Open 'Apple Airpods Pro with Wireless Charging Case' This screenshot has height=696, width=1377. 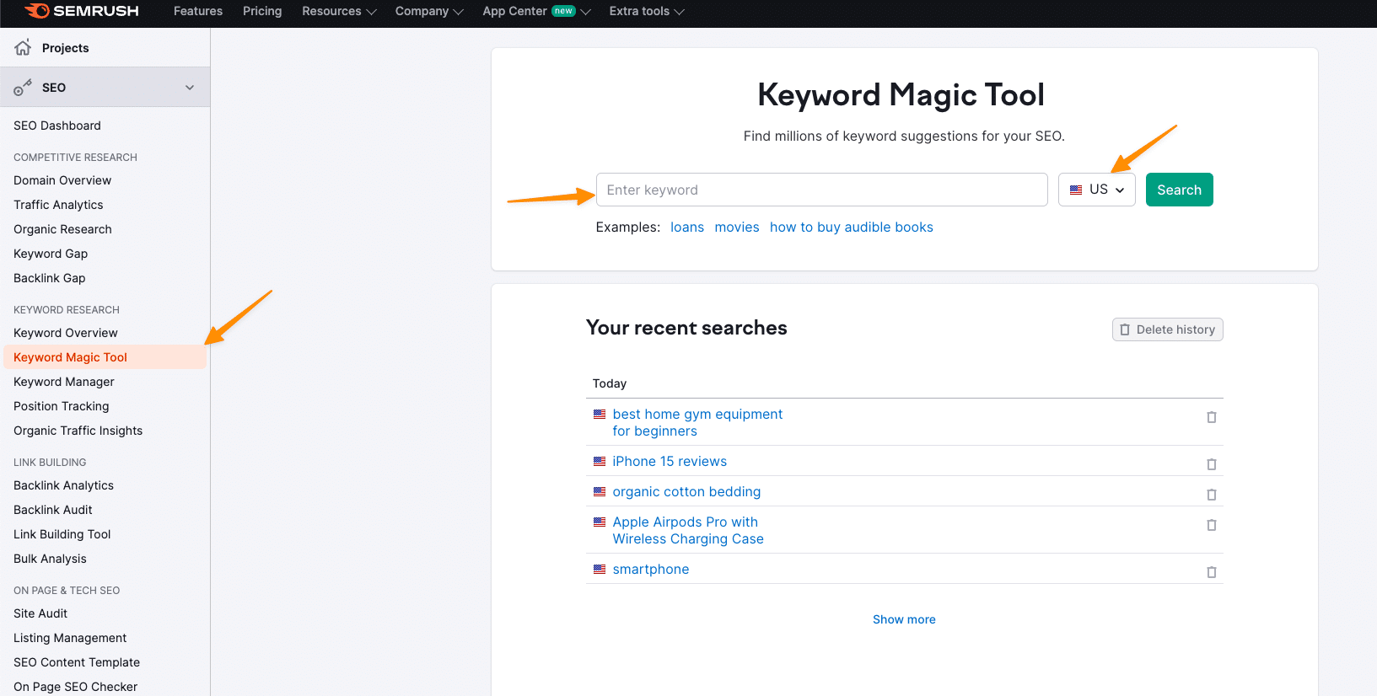point(688,531)
